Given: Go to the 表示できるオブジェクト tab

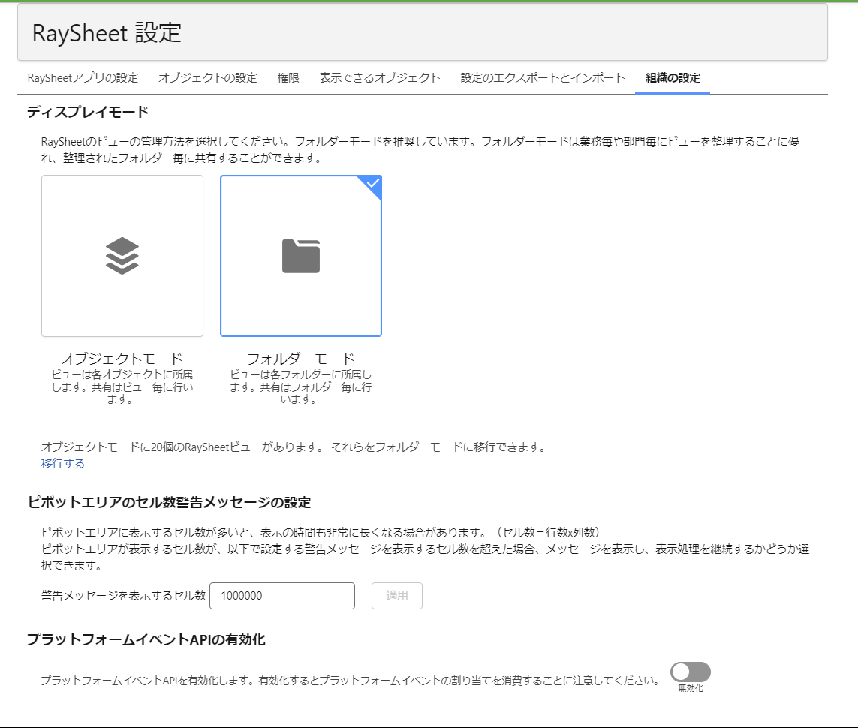Looking at the screenshot, I should pos(379,77).
